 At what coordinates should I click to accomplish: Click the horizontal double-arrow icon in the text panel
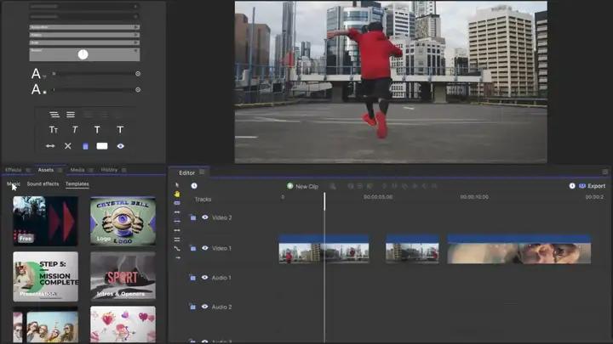50,146
